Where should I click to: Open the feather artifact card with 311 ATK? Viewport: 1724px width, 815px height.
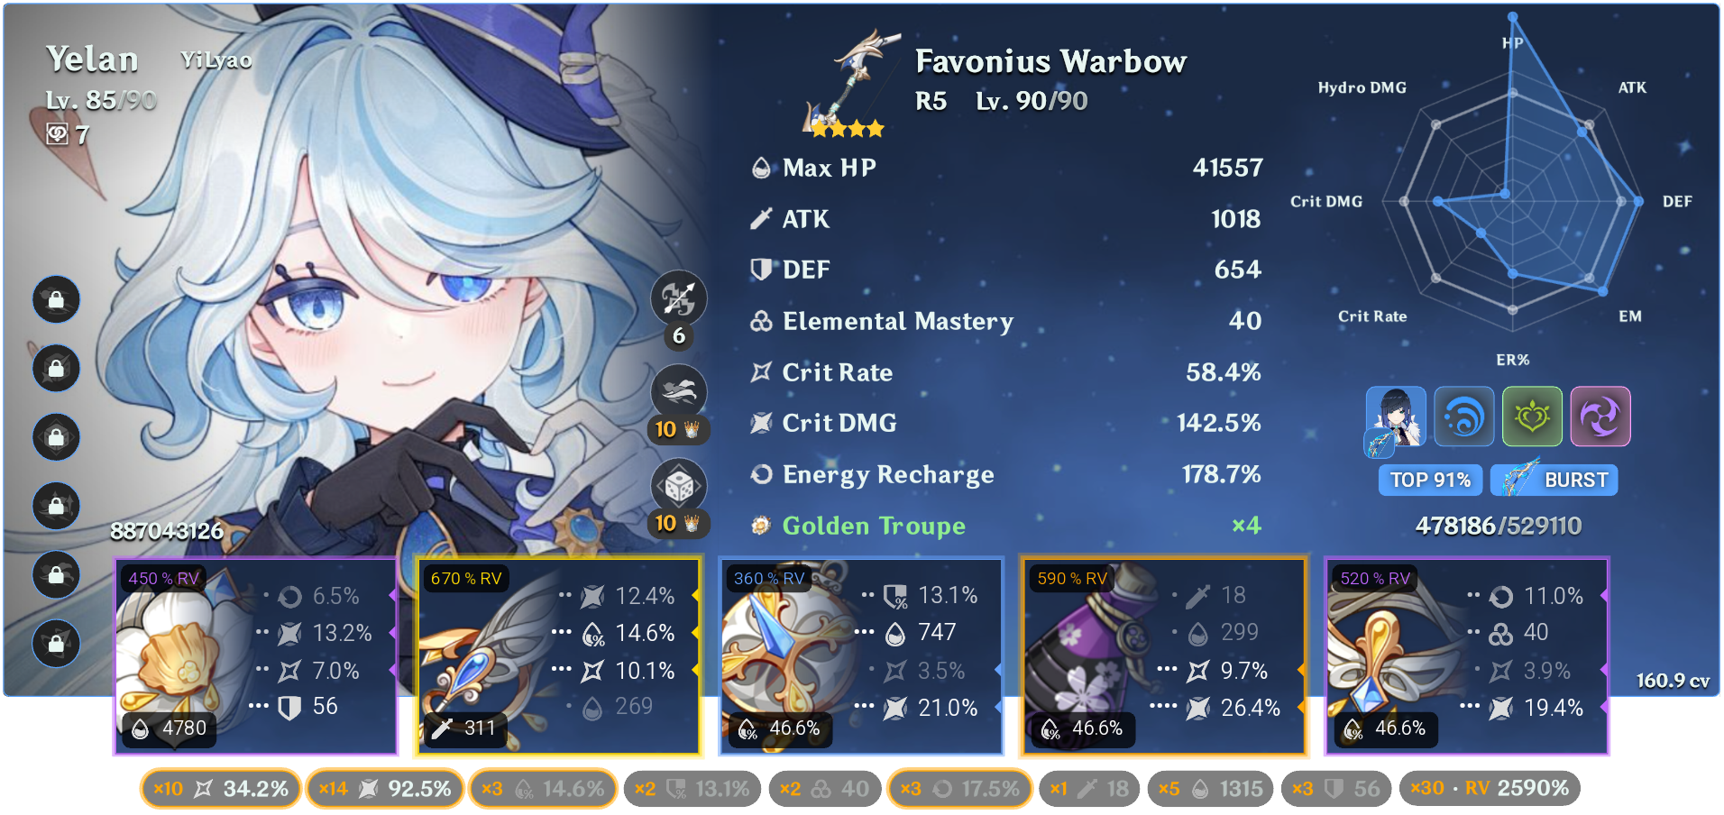(559, 656)
